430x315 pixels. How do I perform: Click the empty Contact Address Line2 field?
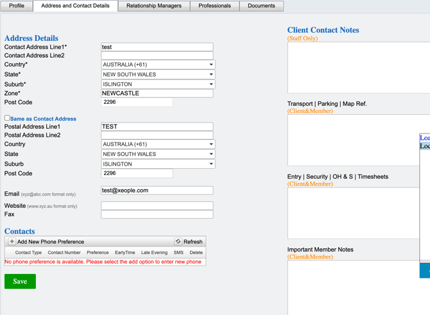coord(157,55)
